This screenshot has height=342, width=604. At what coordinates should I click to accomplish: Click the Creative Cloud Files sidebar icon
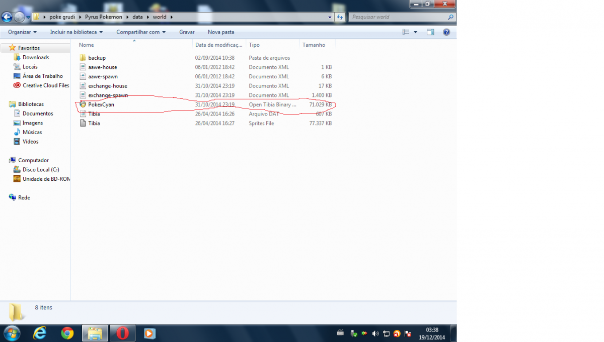[17, 85]
